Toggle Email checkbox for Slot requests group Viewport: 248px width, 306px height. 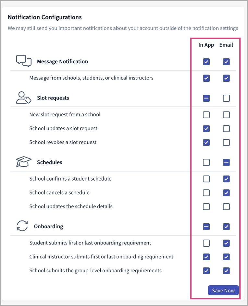226,98
